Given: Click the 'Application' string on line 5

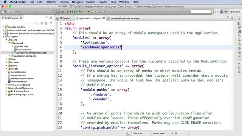Looking at the screenshot, I should point(94,42).
